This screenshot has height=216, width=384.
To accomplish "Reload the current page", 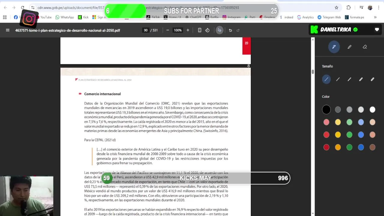I will click(22, 7).
